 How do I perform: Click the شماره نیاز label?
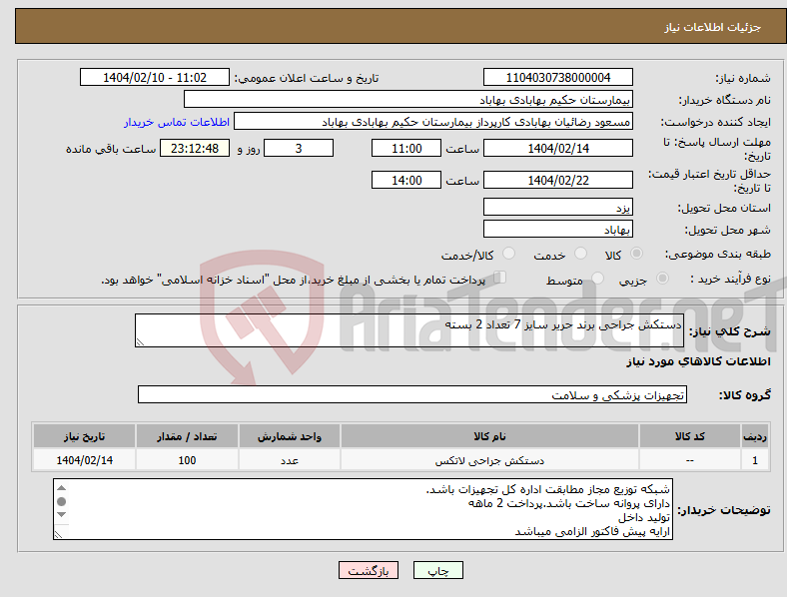[x=743, y=78]
